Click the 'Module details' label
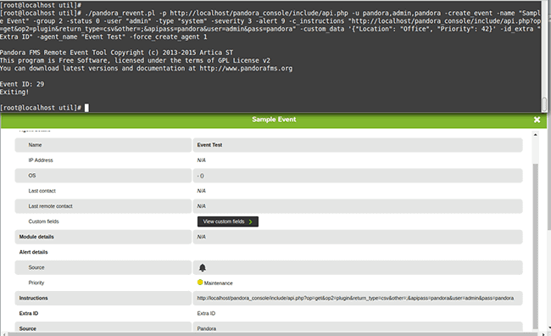This screenshot has width=551, height=336. click(x=36, y=237)
